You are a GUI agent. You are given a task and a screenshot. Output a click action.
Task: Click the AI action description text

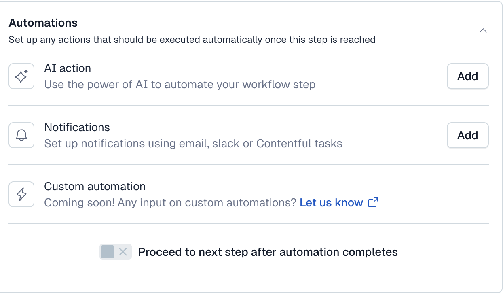180,85
